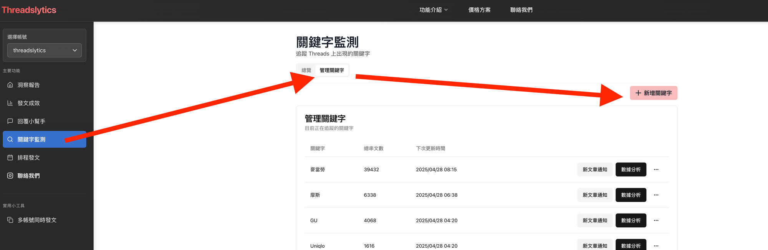Open 排程發文 in the sidebar
768x250 pixels.
[x=45, y=157]
